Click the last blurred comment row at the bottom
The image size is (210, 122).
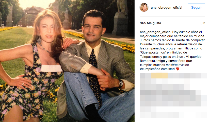[x=159, y=115]
